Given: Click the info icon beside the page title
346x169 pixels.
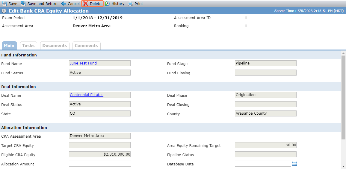Looking at the screenshot, I should (x=4, y=11).
